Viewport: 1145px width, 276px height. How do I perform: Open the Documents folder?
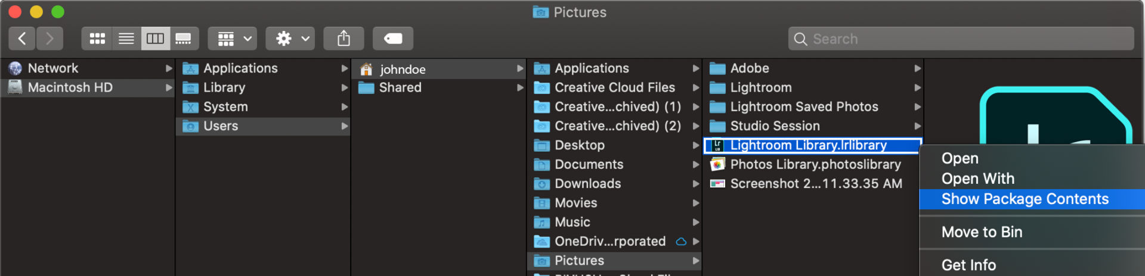pyautogui.click(x=615, y=165)
